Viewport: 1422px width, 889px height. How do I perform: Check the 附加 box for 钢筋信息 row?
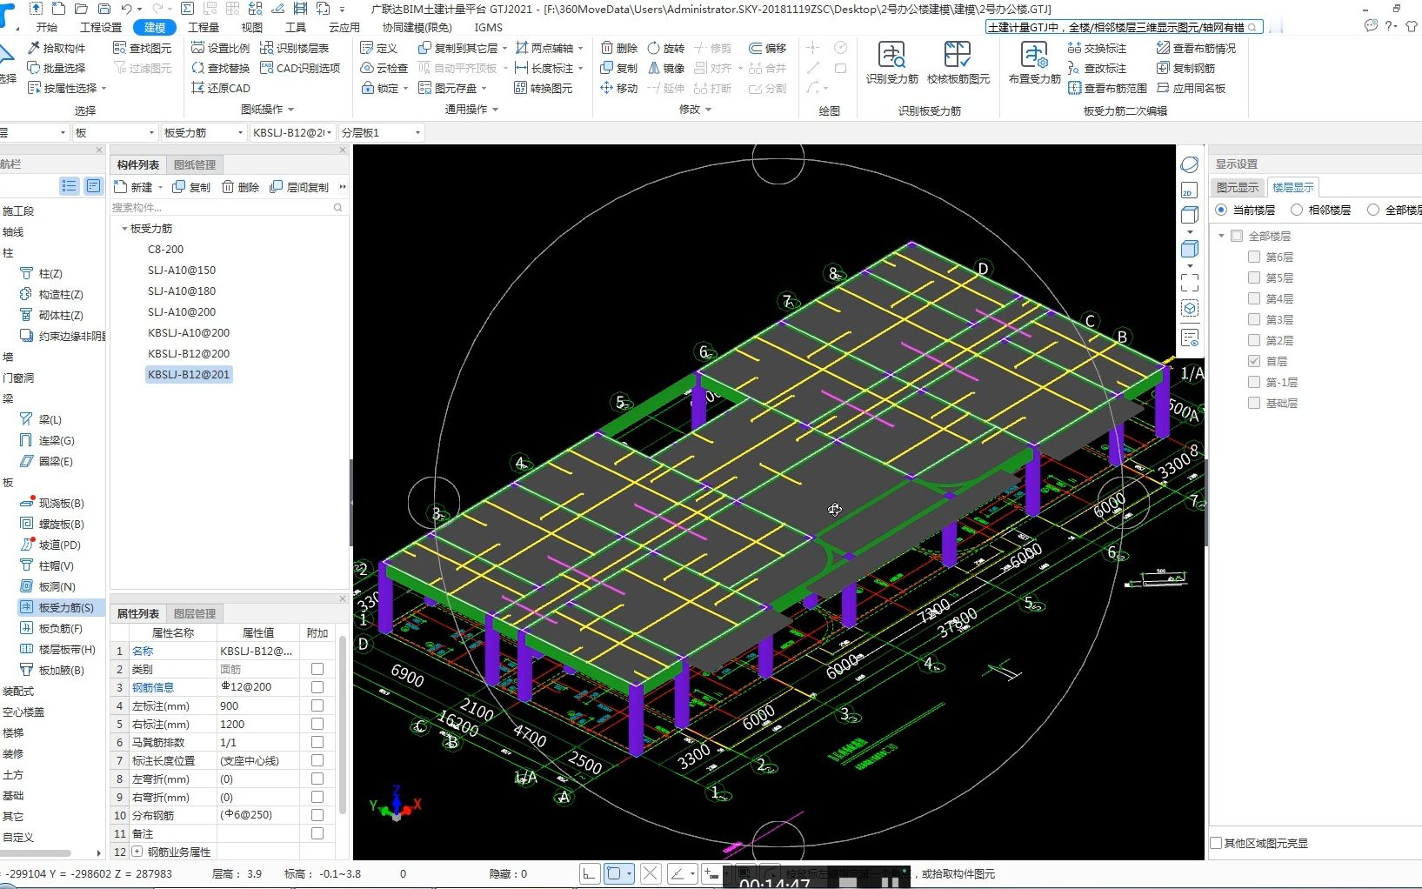[x=317, y=687]
